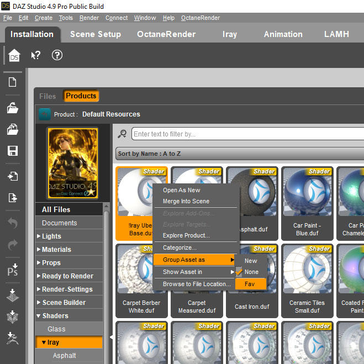Open the Edit menu
Image resolution: width=364 pixels, height=364 pixels.
[23, 18]
